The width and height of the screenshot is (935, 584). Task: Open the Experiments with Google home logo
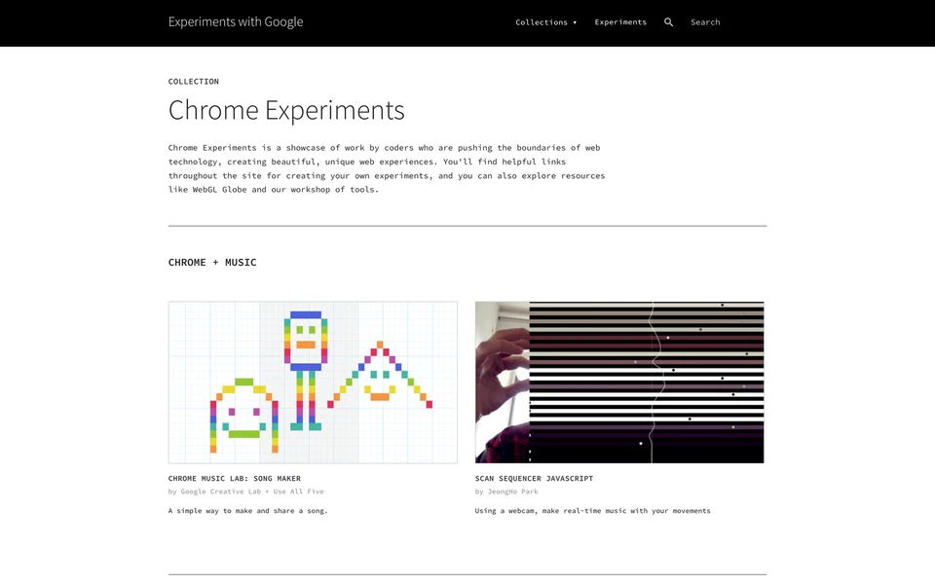point(236,22)
